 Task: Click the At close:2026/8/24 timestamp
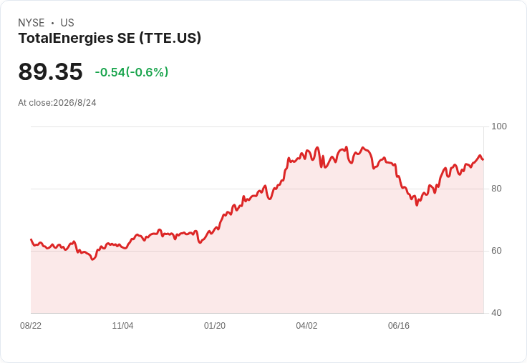pyautogui.click(x=57, y=103)
